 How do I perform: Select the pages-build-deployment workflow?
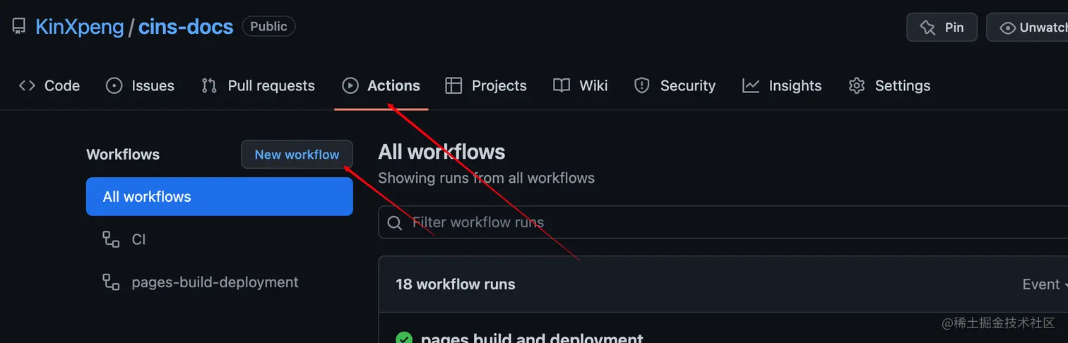pyautogui.click(x=215, y=282)
